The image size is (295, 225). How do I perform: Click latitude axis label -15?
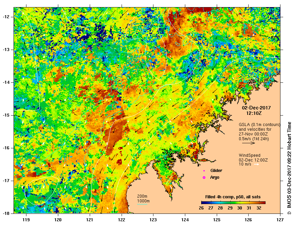[6, 115]
